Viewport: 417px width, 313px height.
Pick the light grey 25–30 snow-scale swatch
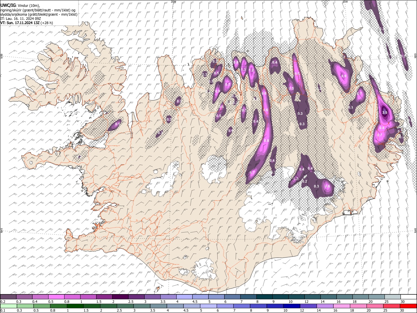[x=393, y=297]
